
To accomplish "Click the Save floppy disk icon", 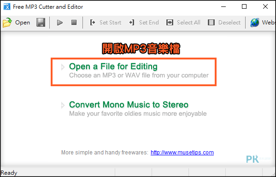I will [x=41, y=23].
